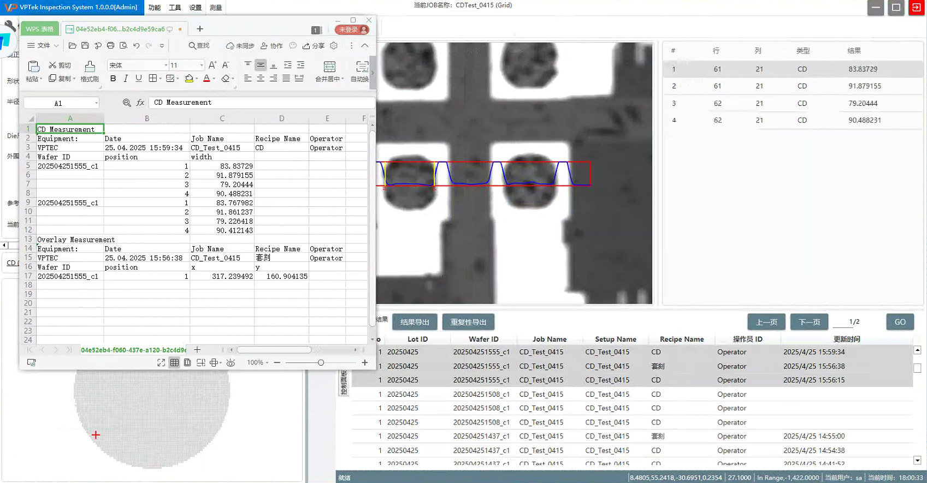Increase indent in WPS alignment group
This screenshot has width=927, height=483.
pos(300,65)
